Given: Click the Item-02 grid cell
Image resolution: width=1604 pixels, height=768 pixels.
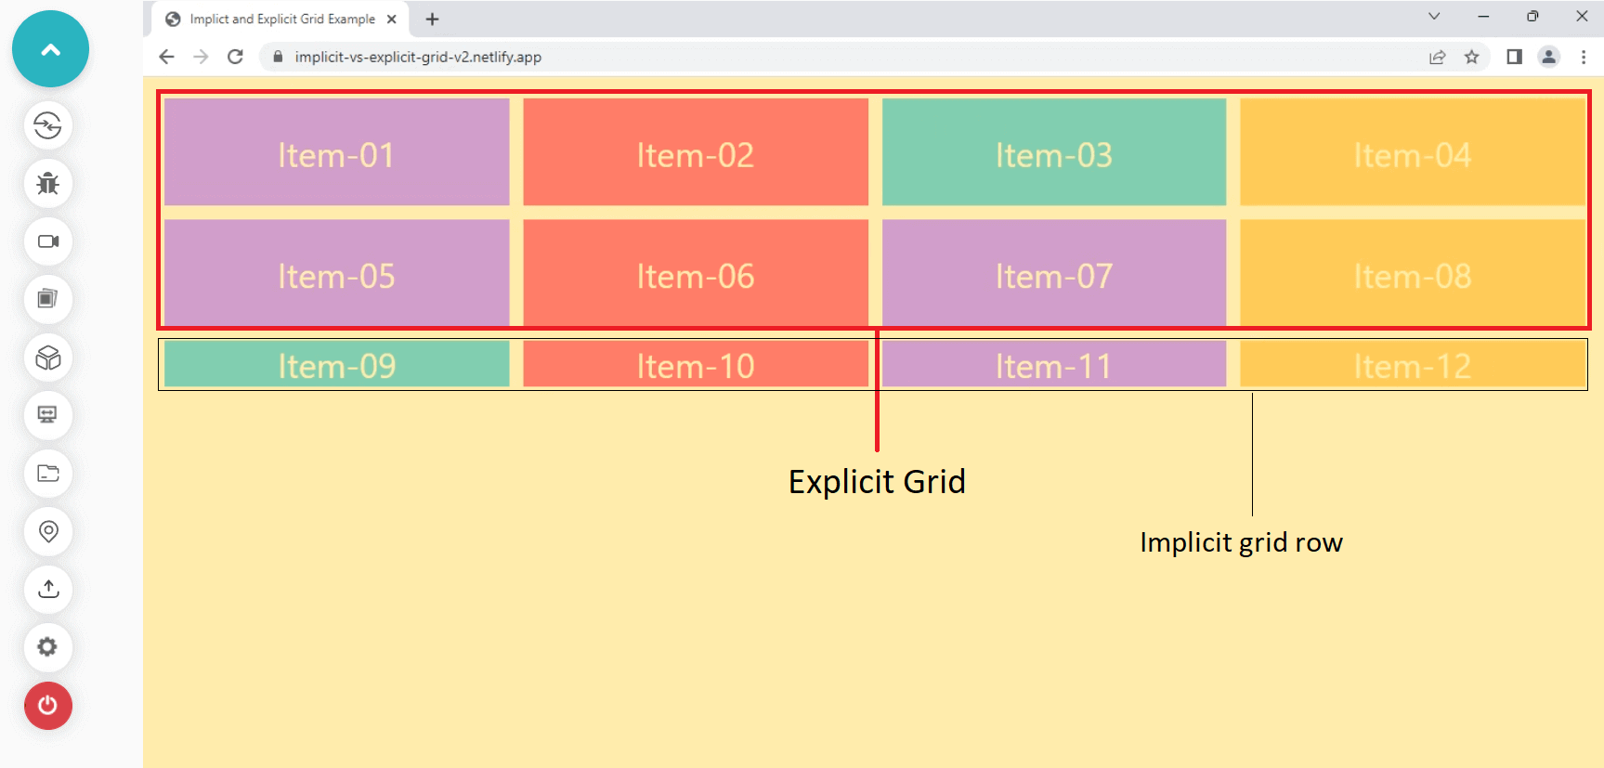Looking at the screenshot, I should [x=696, y=152].
